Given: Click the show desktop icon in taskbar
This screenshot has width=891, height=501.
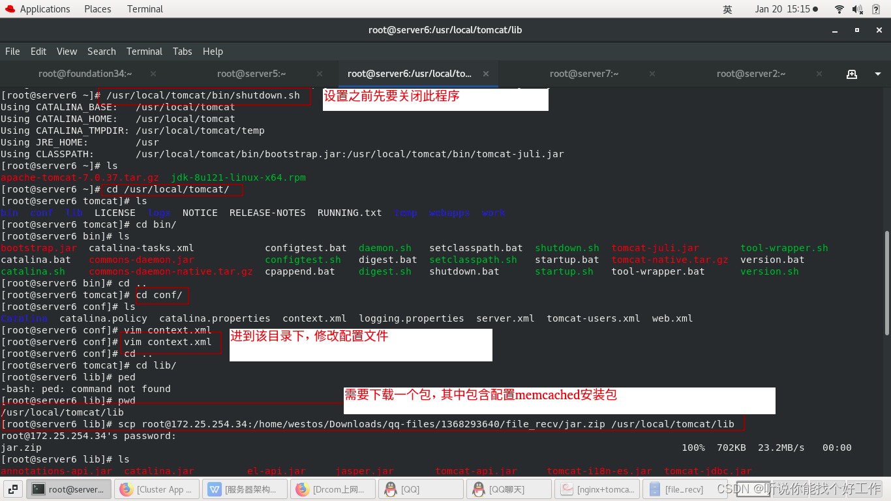Looking at the screenshot, I should 13,489.
